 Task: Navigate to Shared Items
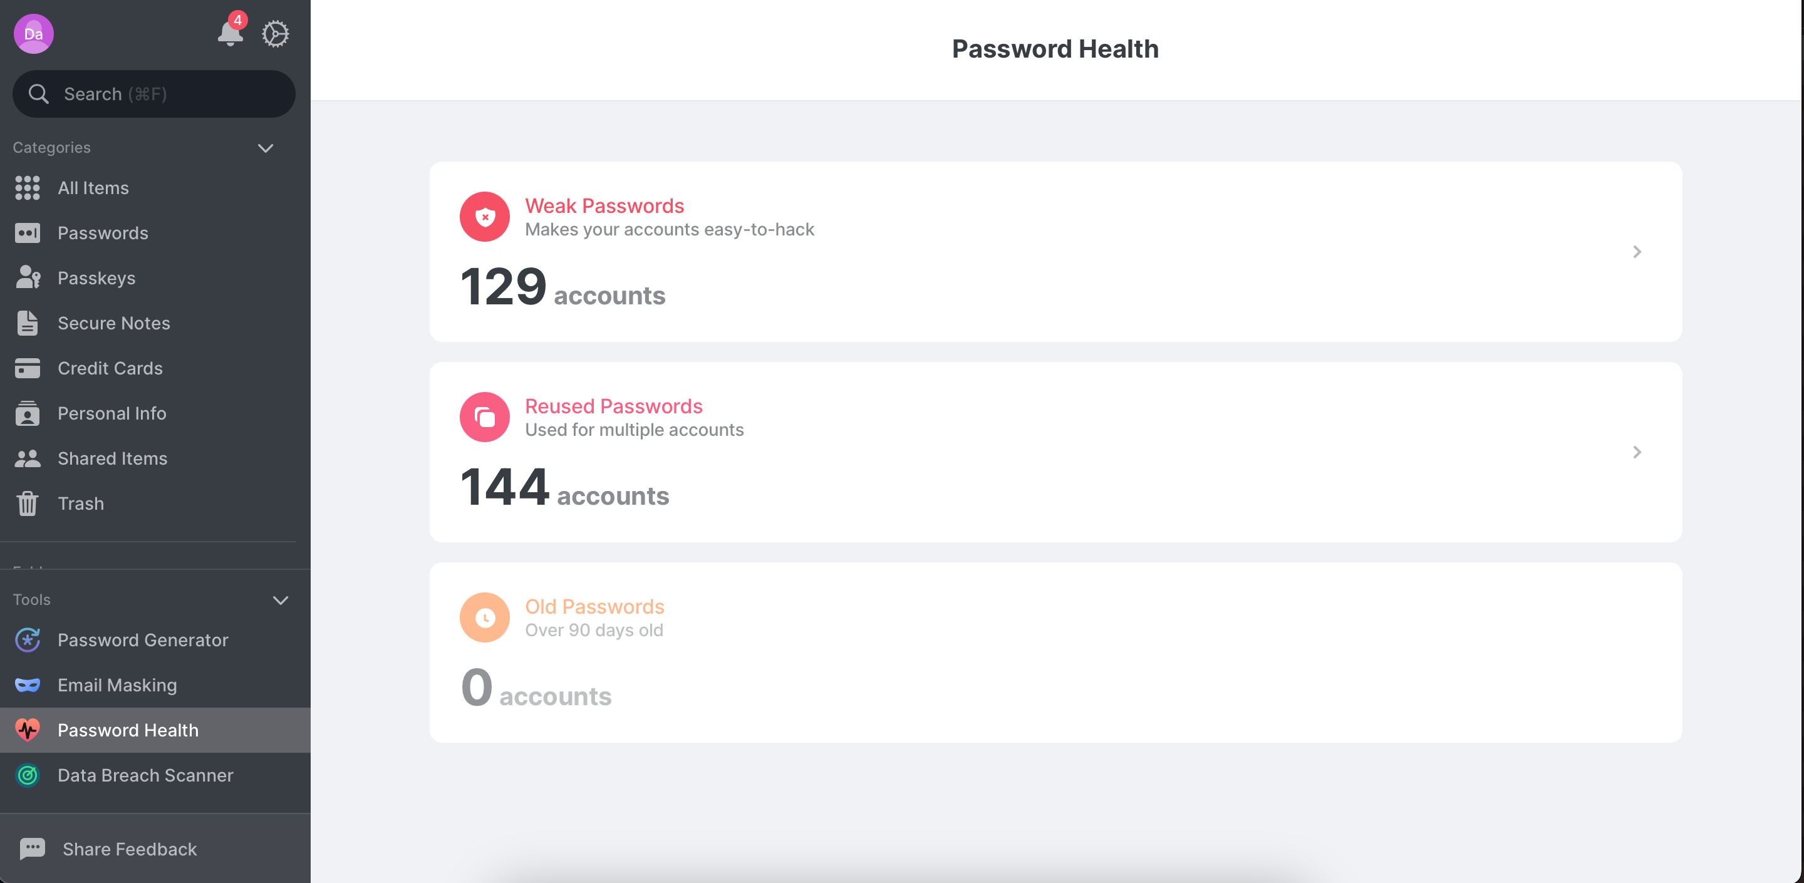[x=113, y=458]
